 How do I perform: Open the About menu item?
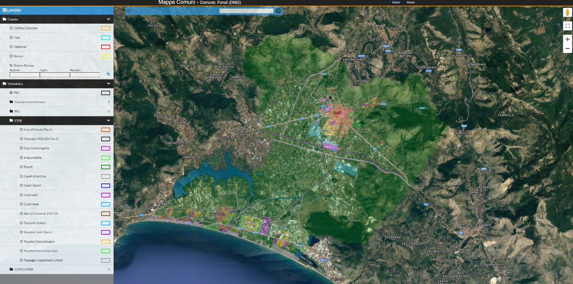410,3
